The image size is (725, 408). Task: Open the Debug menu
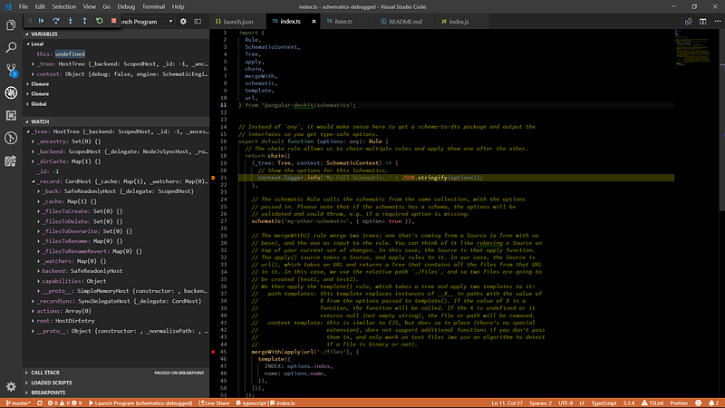126,6
